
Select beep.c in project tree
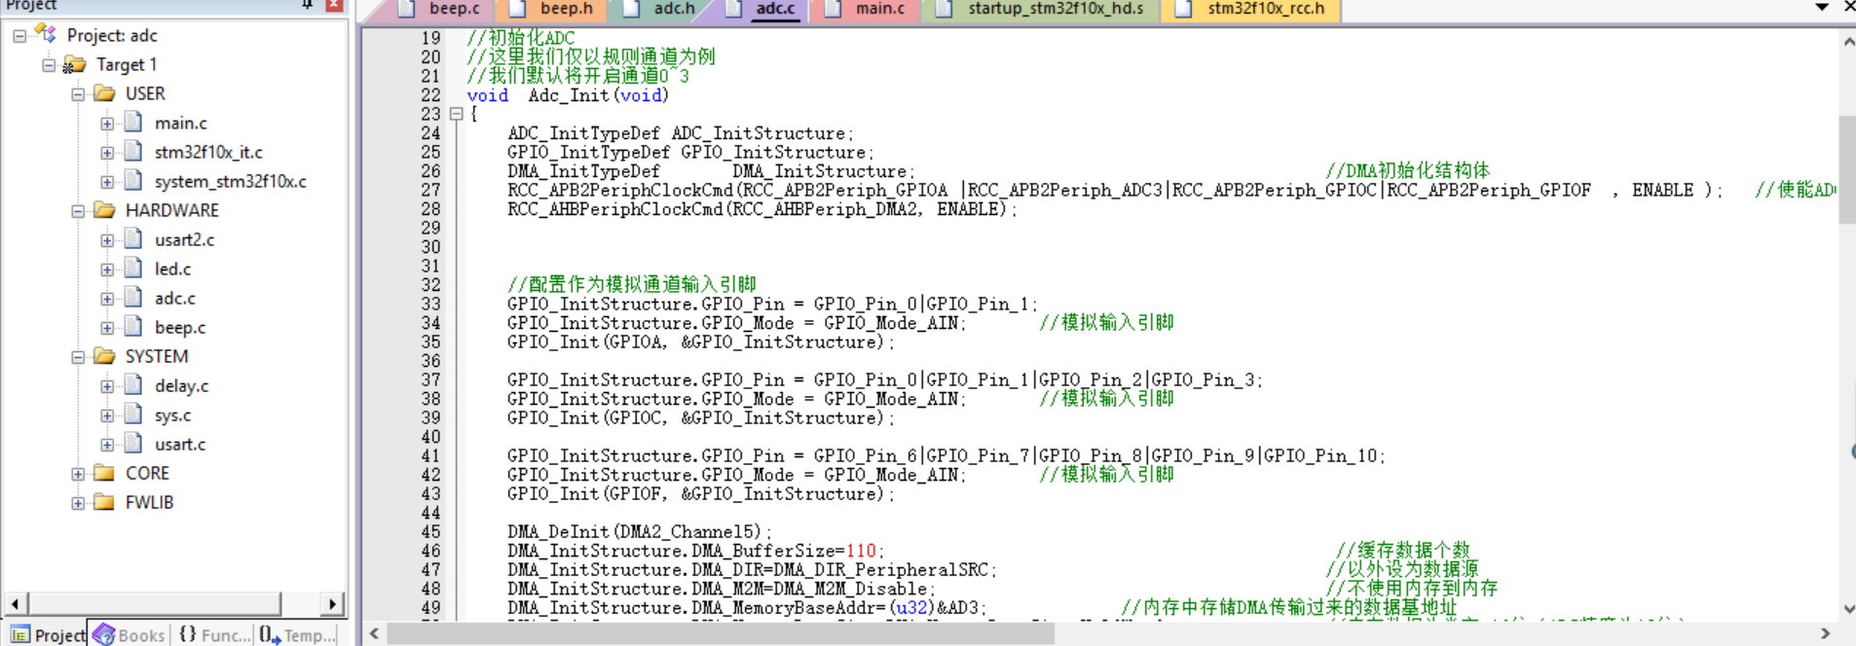point(180,327)
